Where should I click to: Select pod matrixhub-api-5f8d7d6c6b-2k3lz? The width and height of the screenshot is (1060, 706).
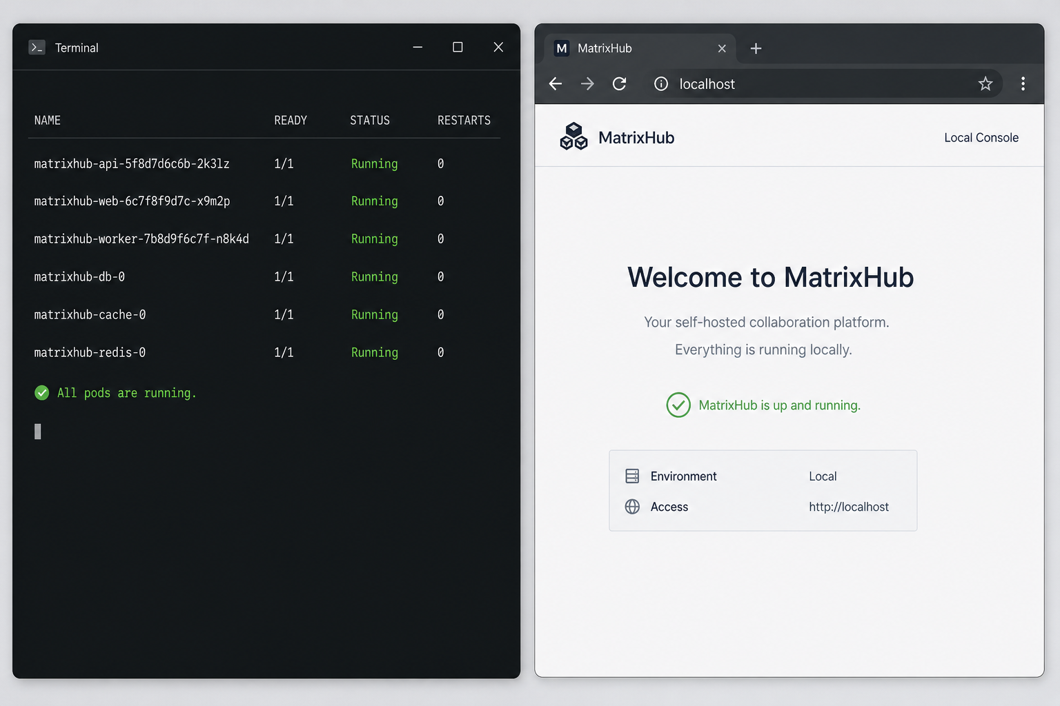coord(132,164)
